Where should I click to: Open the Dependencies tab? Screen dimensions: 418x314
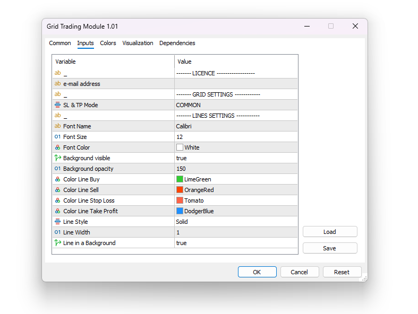177,43
